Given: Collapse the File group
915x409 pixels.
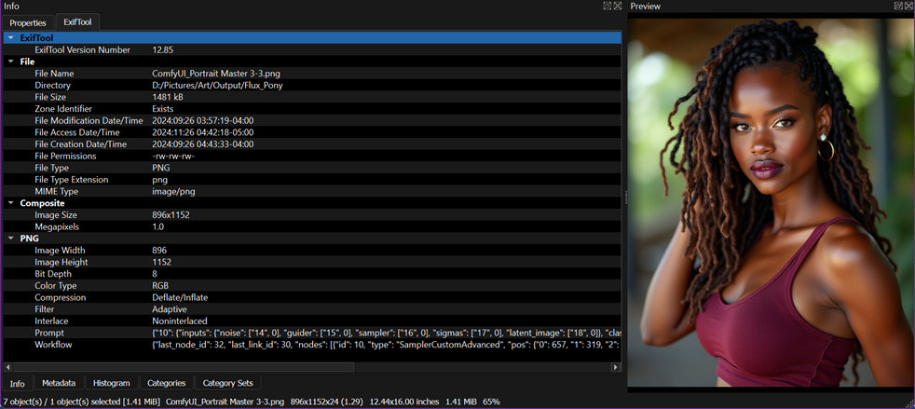Looking at the screenshot, I should 10,61.
